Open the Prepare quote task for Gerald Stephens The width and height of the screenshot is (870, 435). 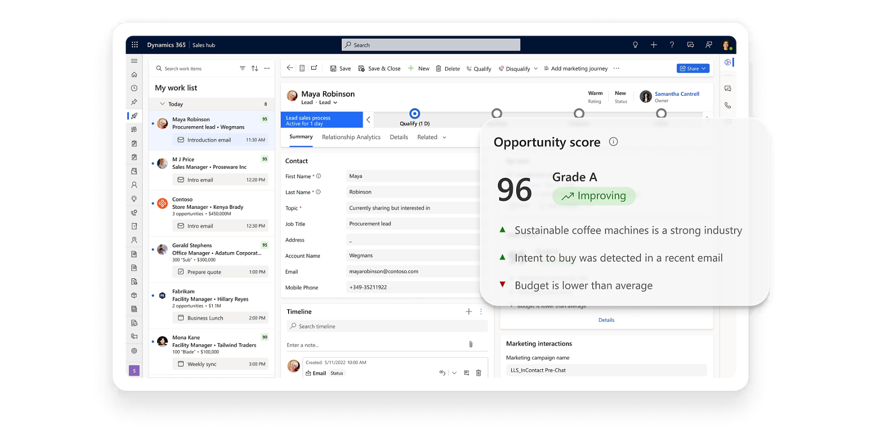pyautogui.click(x=220, y=272)
